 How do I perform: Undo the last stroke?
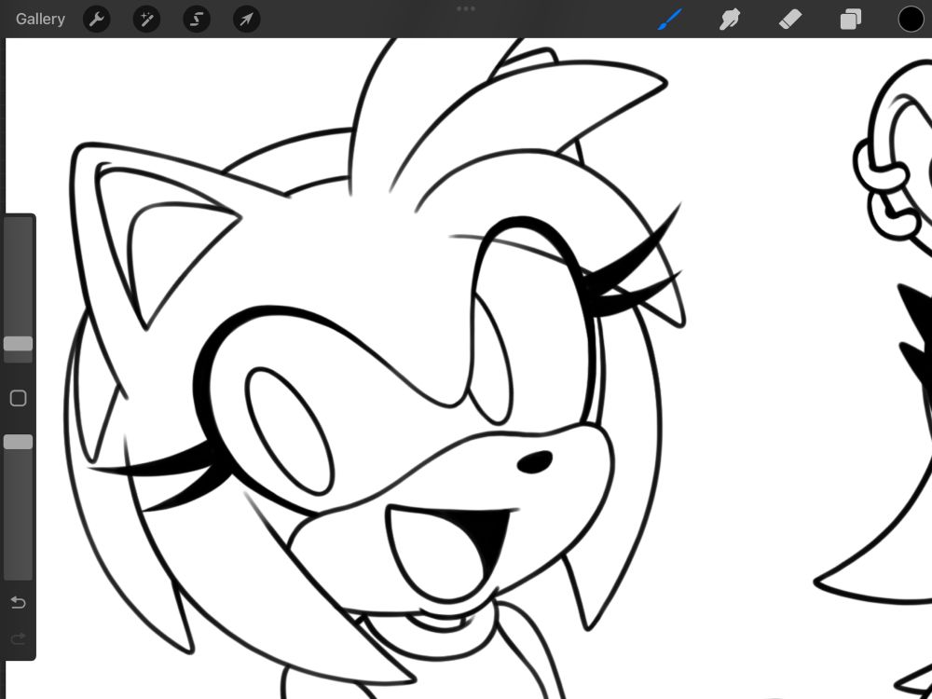point(19,603)
